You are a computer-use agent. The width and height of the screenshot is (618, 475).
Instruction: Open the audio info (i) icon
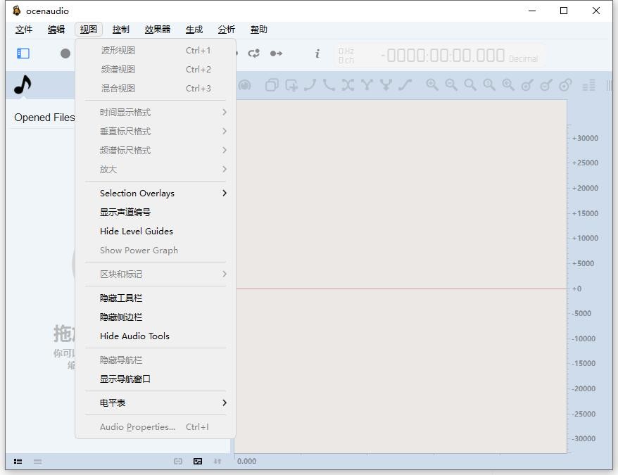317,53
